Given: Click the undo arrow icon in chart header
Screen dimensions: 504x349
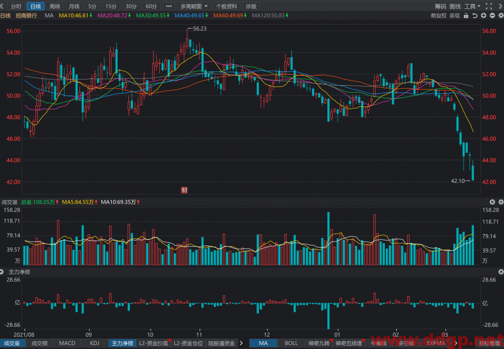Looking at the screenshot, I should [x=474, y=15].
